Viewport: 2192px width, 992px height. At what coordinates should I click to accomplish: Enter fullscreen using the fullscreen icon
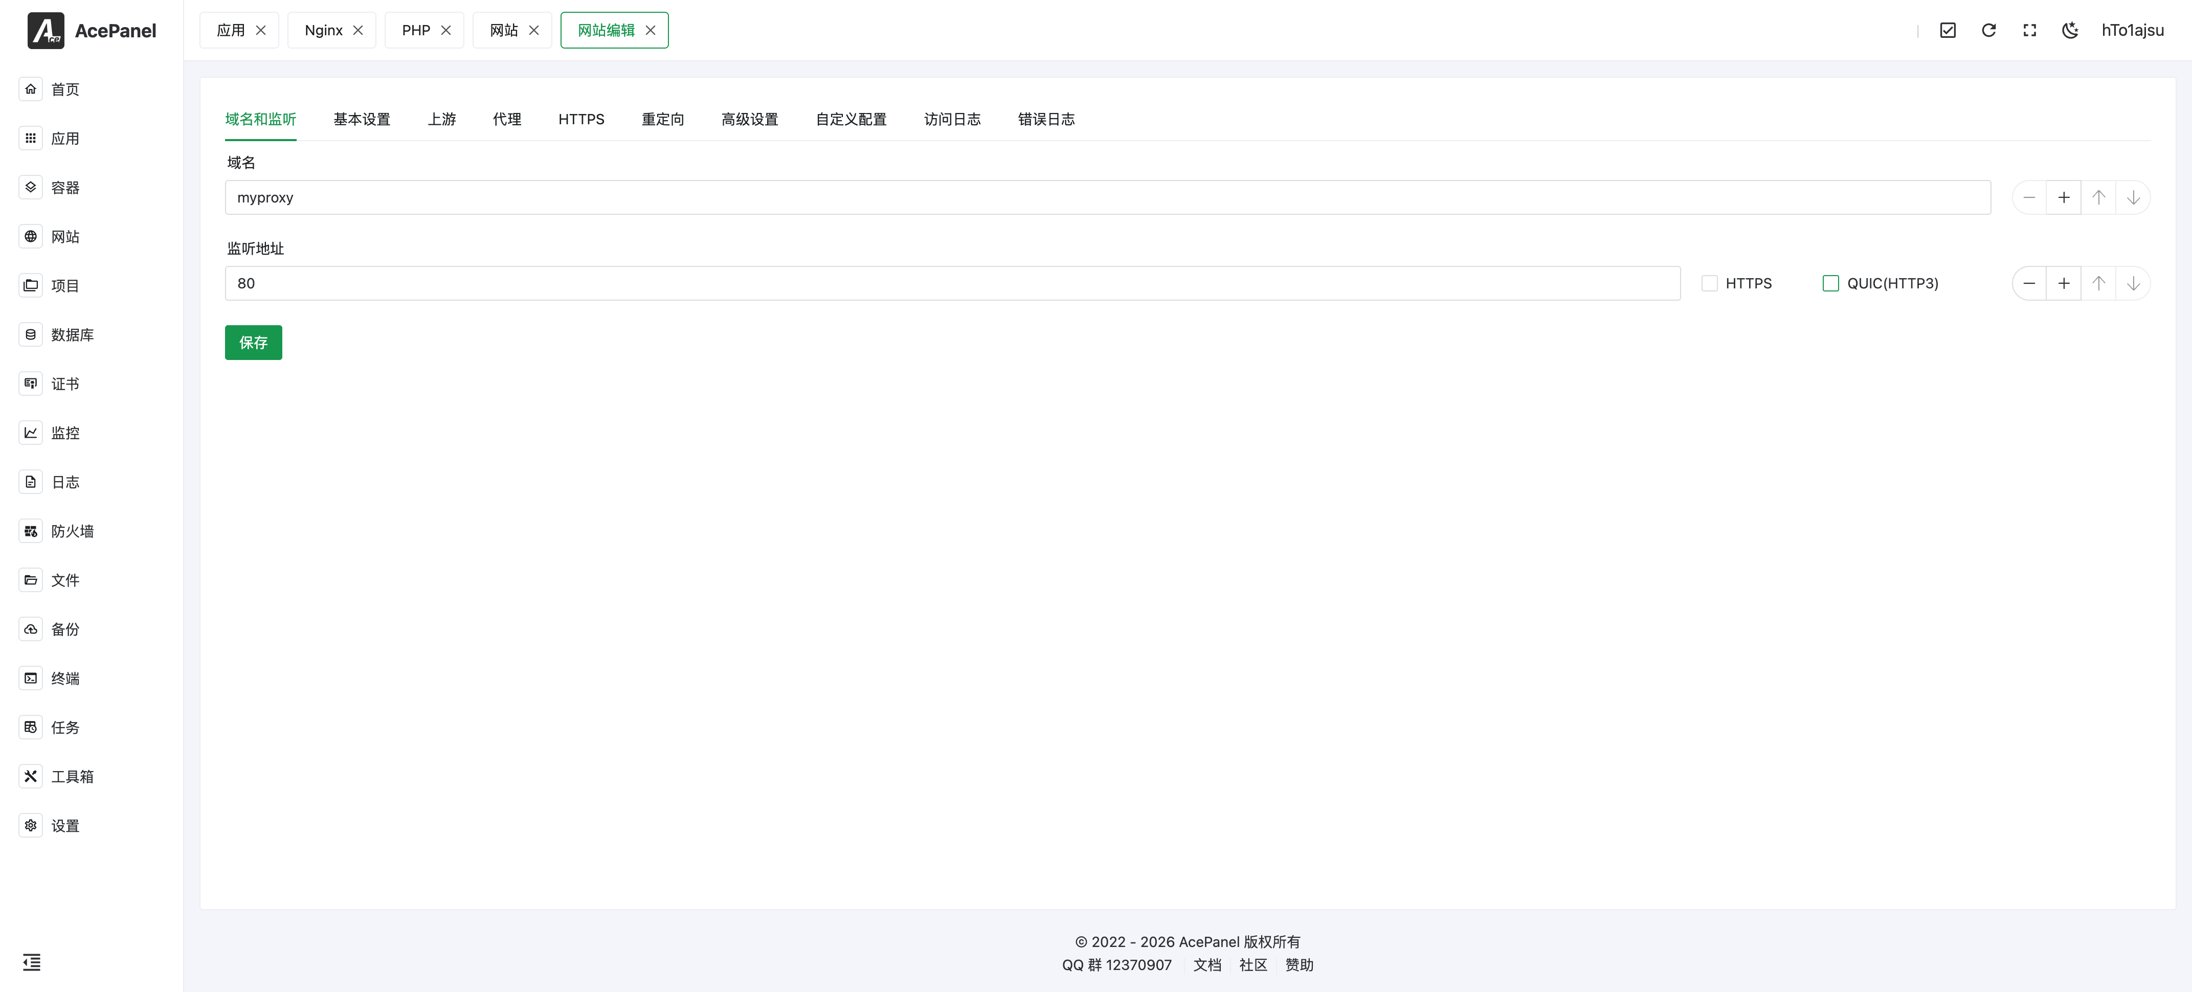(x=2029, y=30)
